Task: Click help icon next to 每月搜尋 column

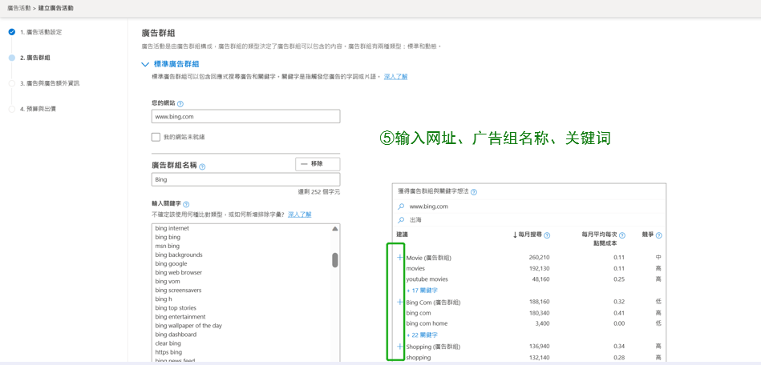Action: [547, 235]
